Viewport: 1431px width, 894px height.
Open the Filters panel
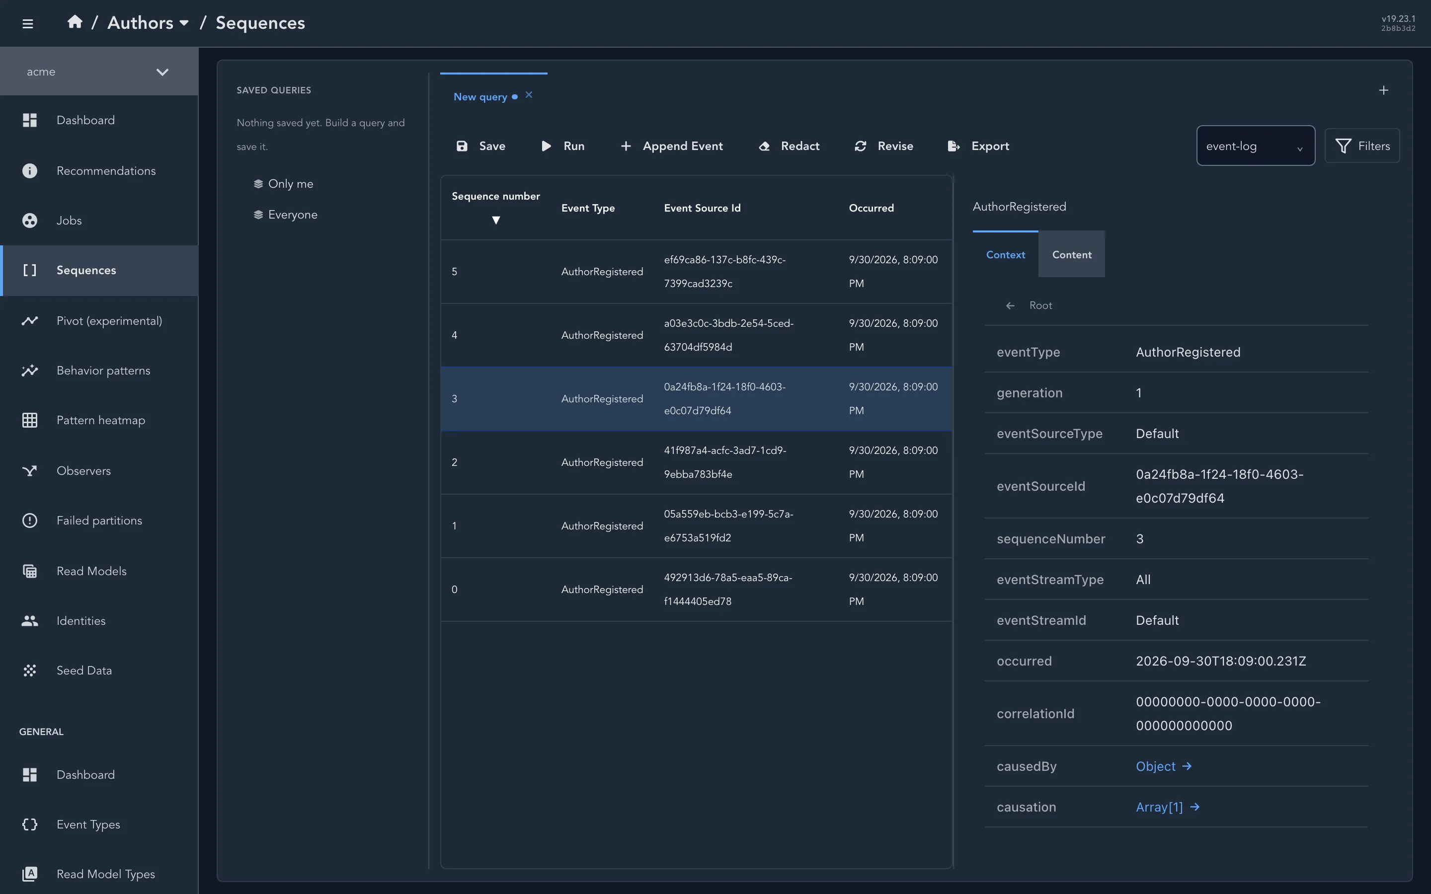(x=1362, y=146)
